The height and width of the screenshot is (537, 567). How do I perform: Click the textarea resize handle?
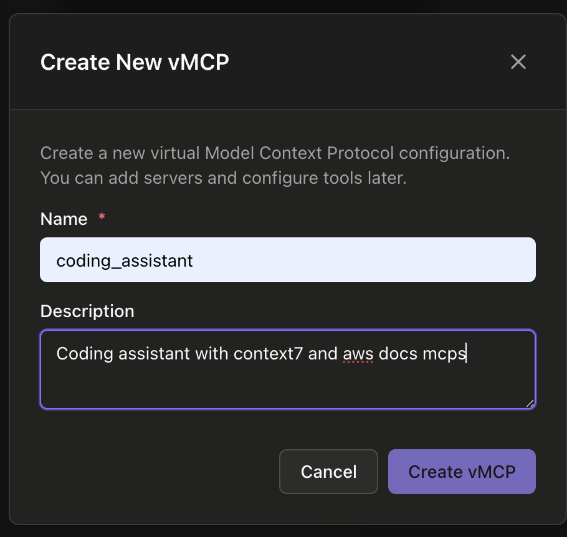tap(530, 404)
